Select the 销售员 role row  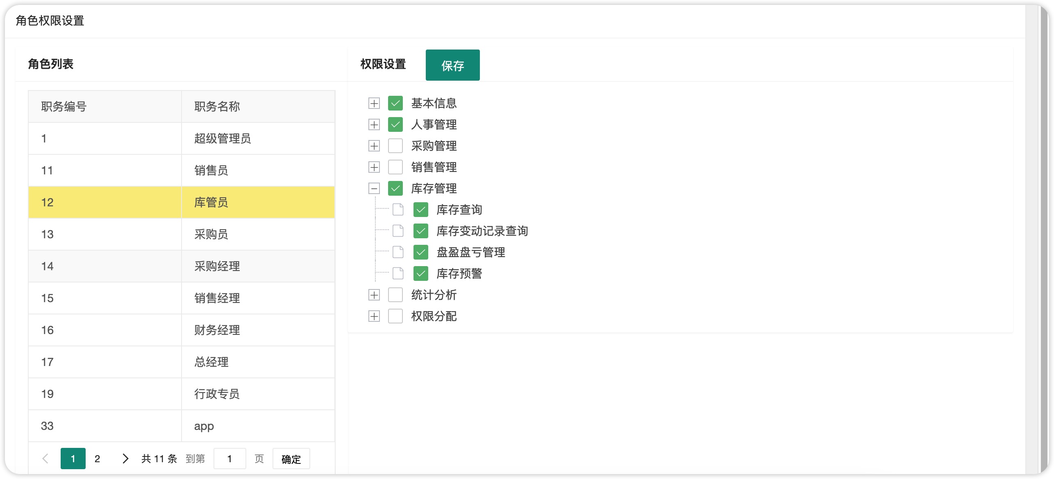[x=182, y=170]
